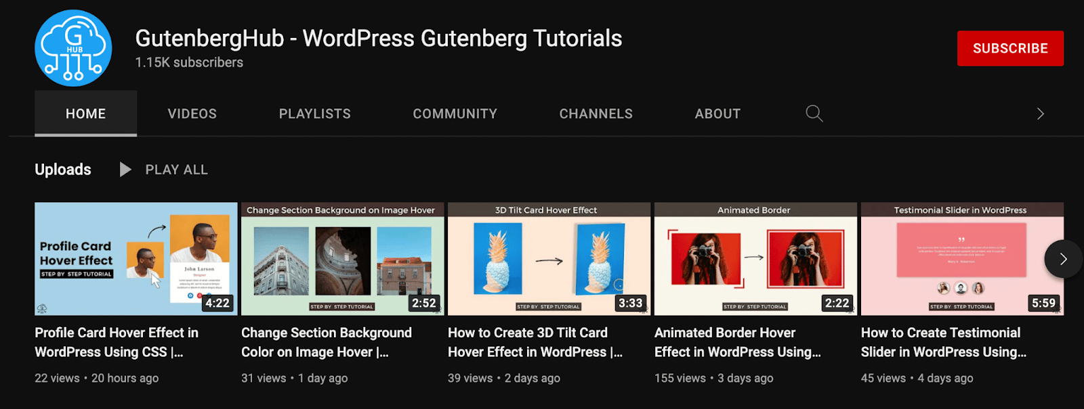Click '45 views • 4 days ago' metadata
1084x409 pixels.
pyautogui.click(x=917, y=379)
